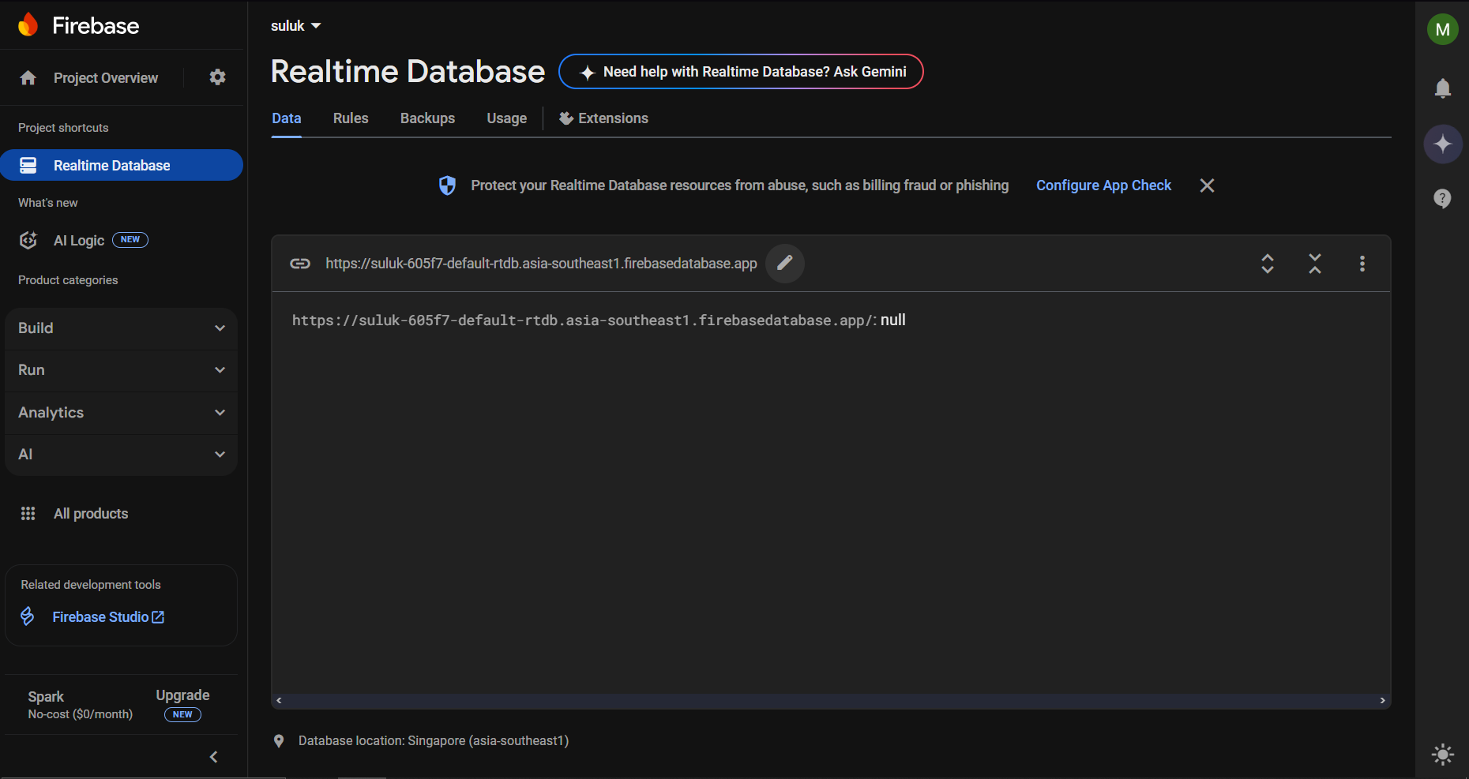
Task: Click the scrollbar right arrow
Action: [1382, 701]
